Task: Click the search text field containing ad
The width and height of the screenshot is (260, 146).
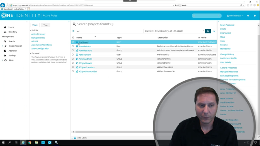Action: click(x=110, y=31)
